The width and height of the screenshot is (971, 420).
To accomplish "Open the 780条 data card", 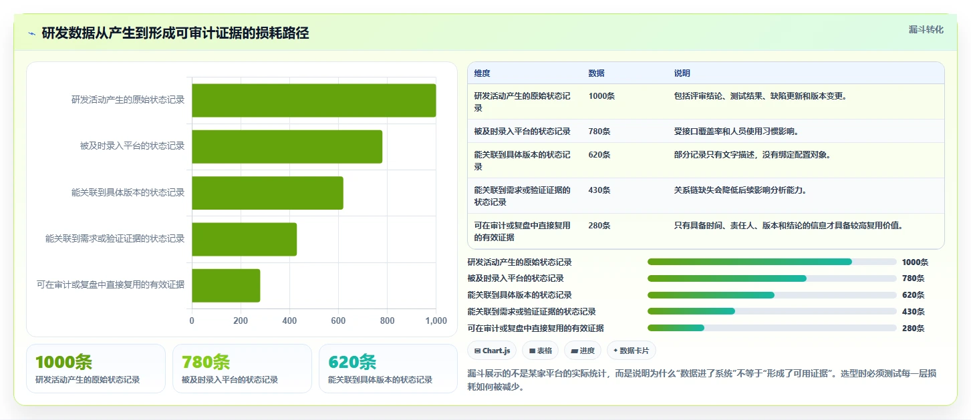I will pos(242,369).
